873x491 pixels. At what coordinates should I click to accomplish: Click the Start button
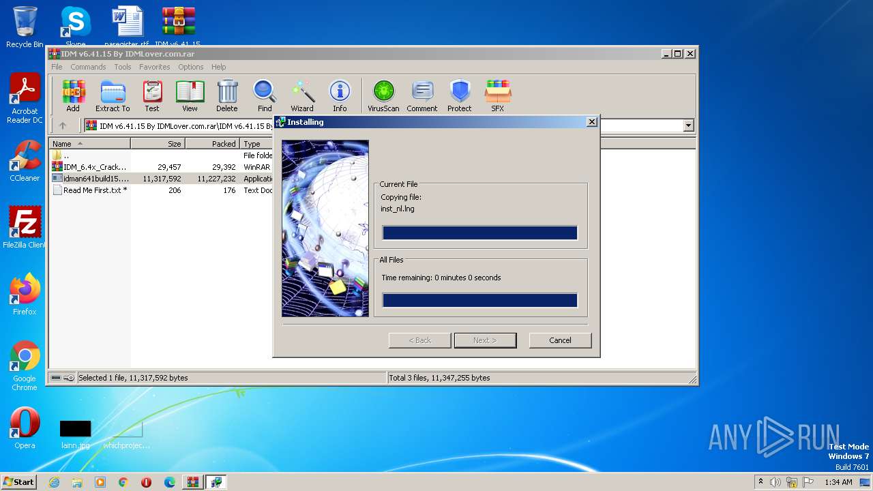click(x=18, y=482)
